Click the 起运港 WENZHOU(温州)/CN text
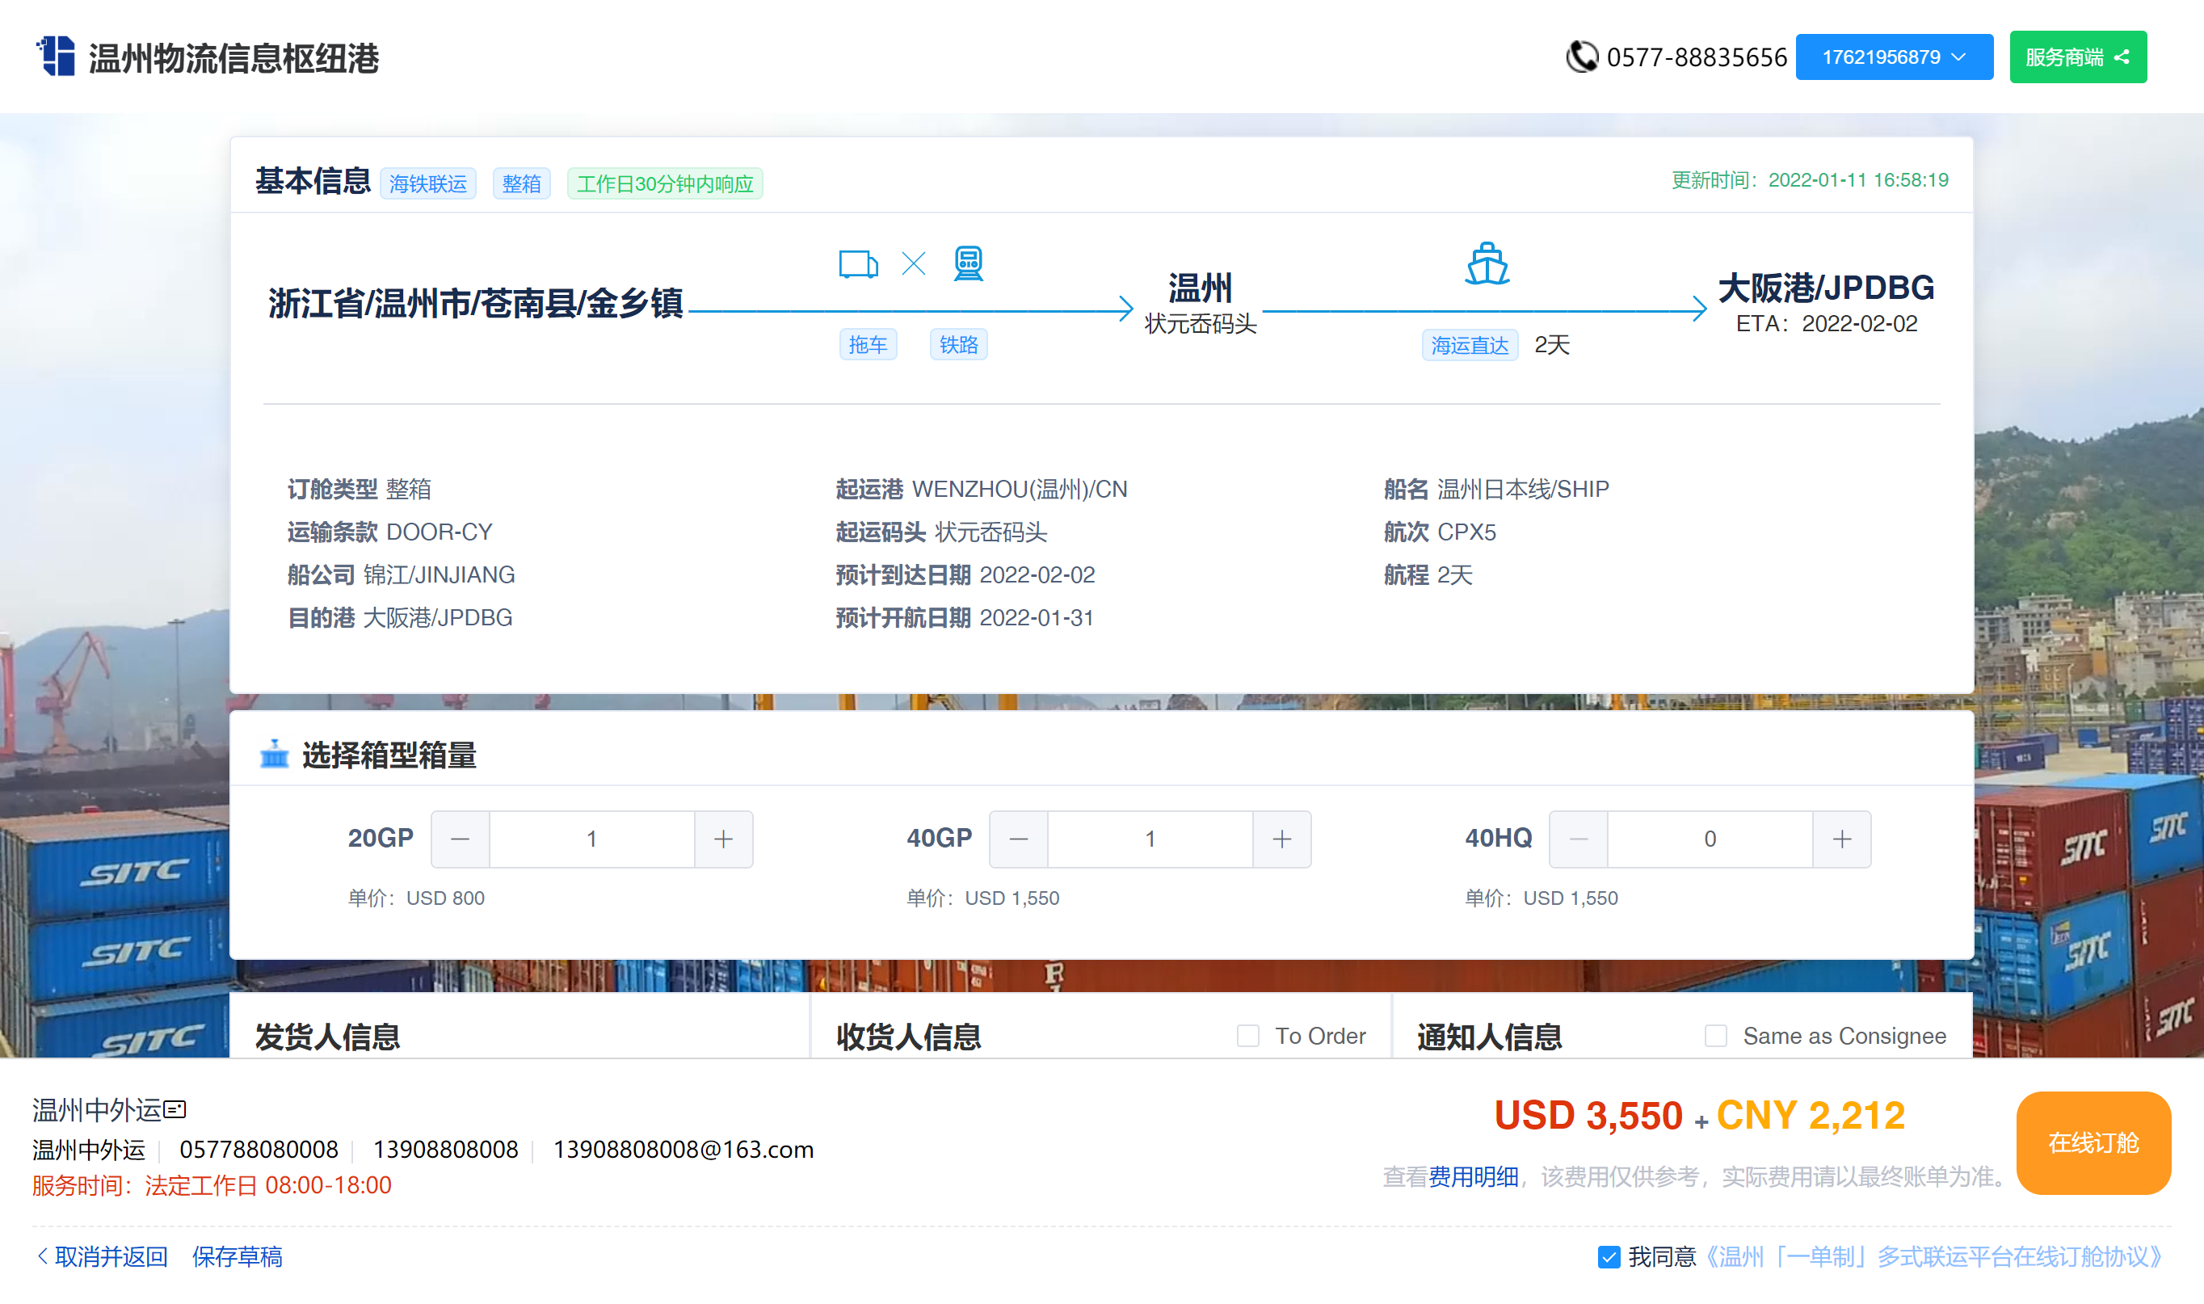This screenshot has width=2204, height=1304. (981, 490)
